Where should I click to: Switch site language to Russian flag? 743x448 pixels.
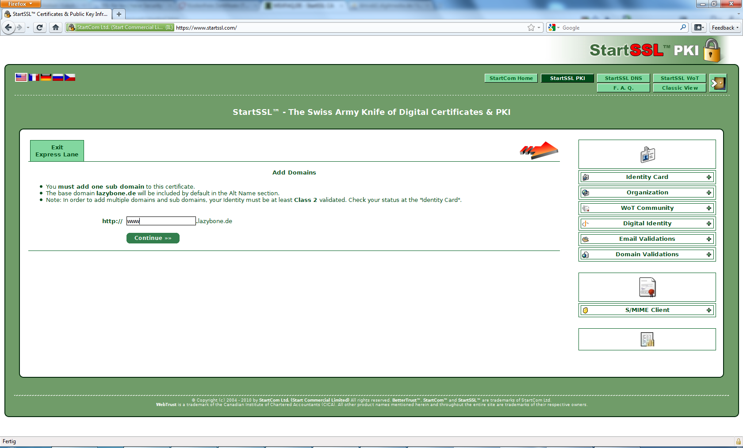point(58,77)
